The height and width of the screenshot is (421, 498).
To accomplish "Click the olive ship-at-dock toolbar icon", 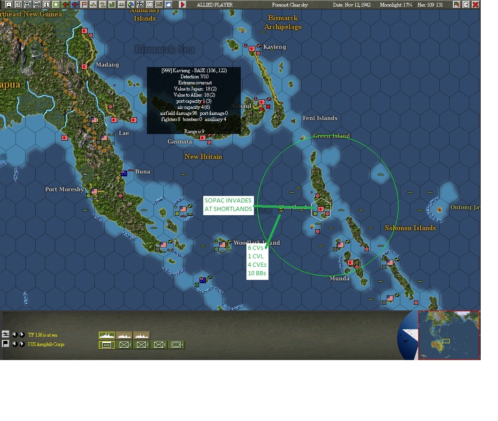I will pyautogui.click(x=121, y=4).
